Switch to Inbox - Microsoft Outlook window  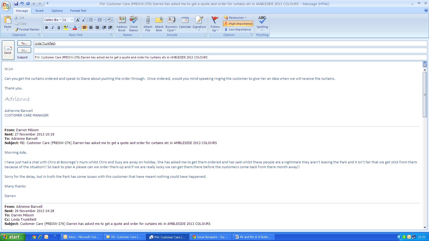pyautogui.click(x=82, y=237)
